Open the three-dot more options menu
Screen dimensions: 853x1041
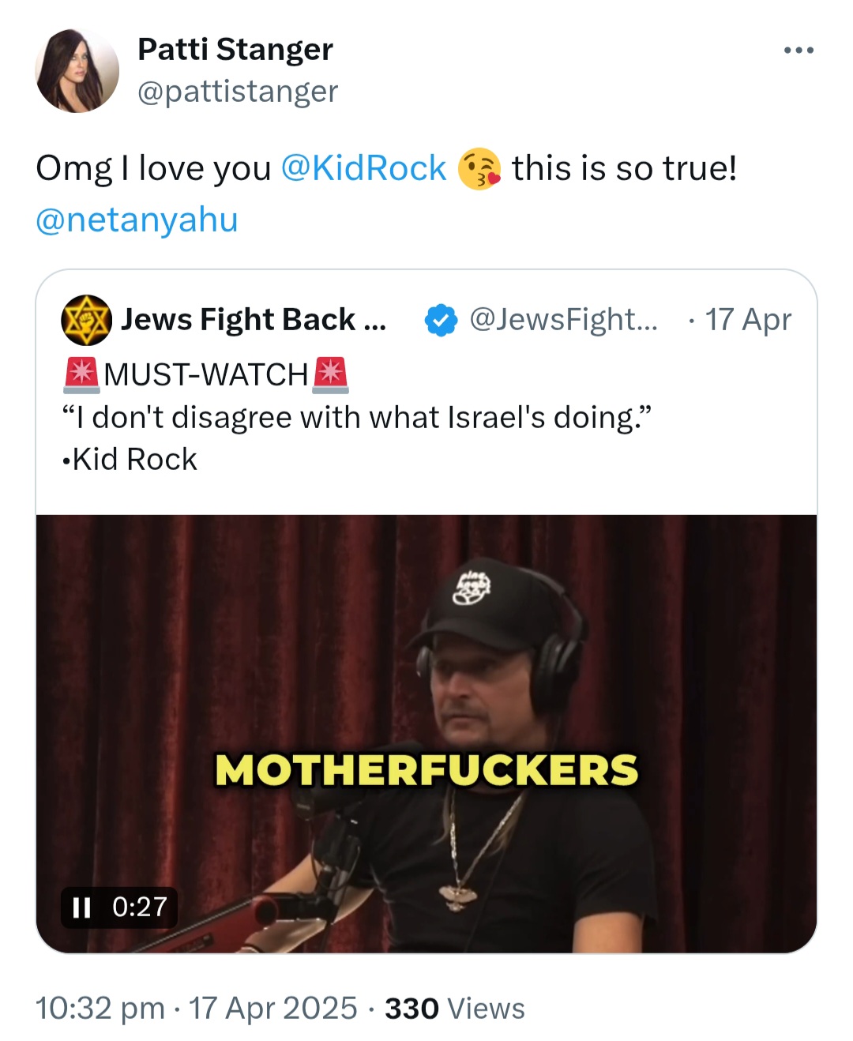tap(799, 51)
